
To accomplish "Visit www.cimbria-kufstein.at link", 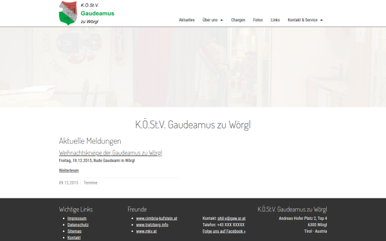I will (x=156, y=219).
